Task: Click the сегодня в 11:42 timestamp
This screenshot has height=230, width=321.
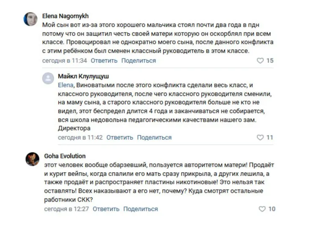Action: click(80, 138)
